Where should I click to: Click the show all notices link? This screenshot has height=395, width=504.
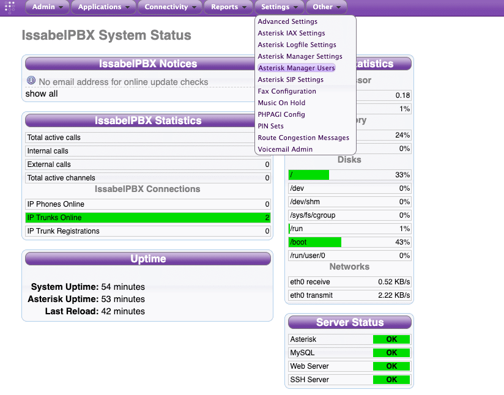tap(42, 94)
